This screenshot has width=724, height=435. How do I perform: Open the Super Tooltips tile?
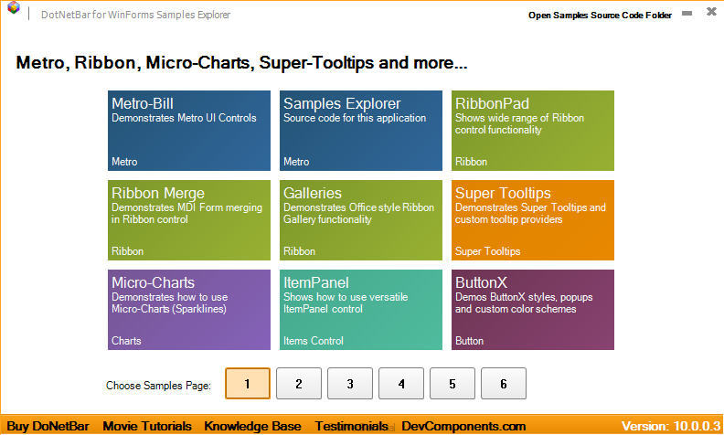(532, 220)
